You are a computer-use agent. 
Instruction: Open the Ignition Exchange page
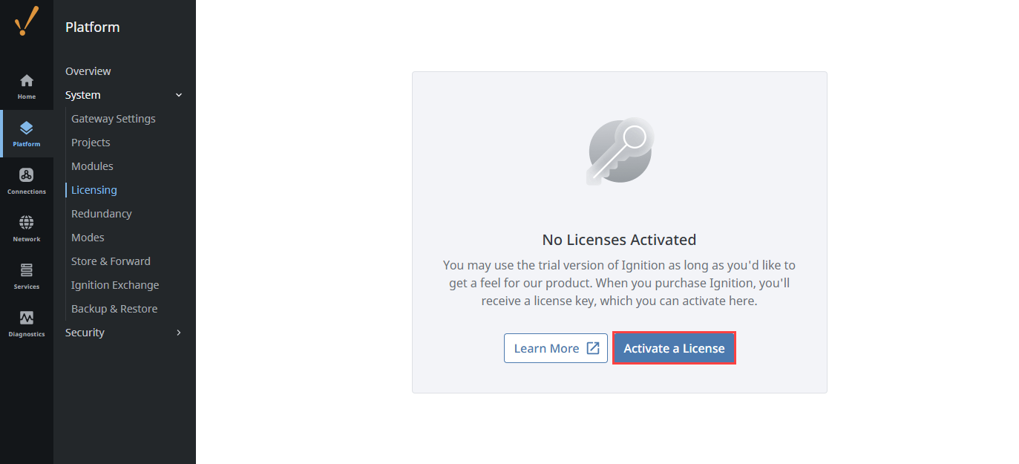pos(115,284)
